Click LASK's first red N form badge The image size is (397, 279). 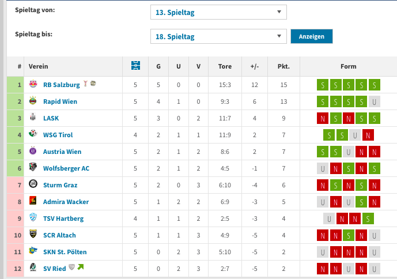[323, 118]
